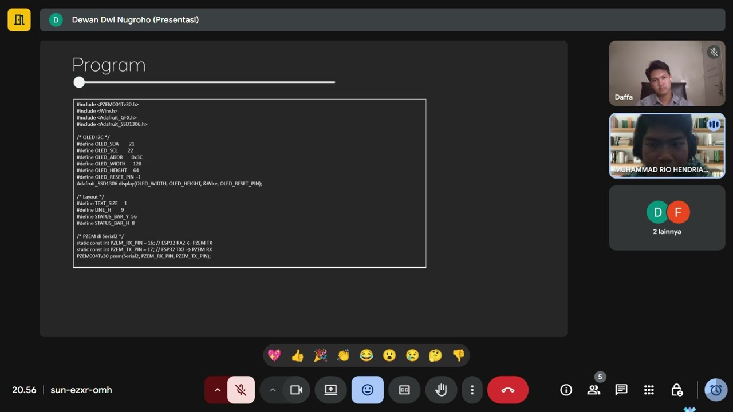Click Muhammad Rio's speaking audio indicator
The height and width of the screenshot is (412, 733).
click(714, 124)
